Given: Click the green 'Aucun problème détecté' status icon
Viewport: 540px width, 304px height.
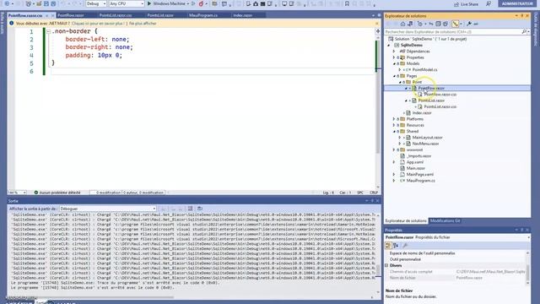Looking at the screenshot, I should (x=35, y=193).
